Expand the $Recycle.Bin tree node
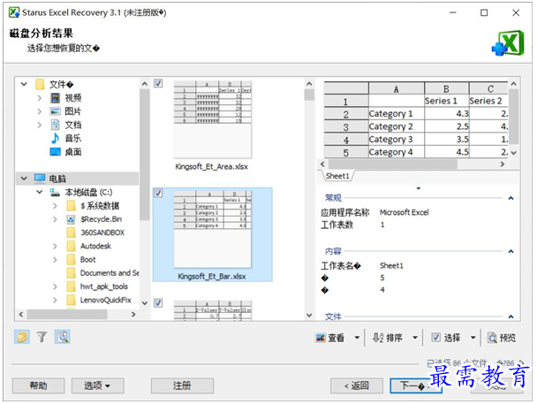Image resolution: width=537 pixels, height=404 pixels. coord(55,219)
